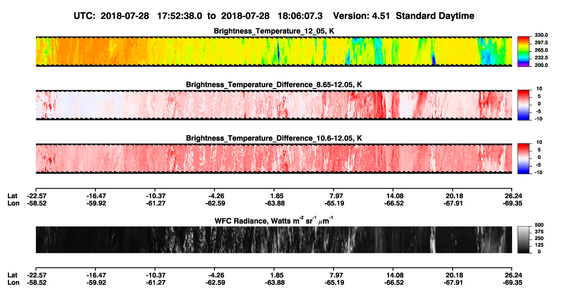569x292 pixels.
Task: Click the "Brightness_Temperature_Difference_8.65-12.05, K" title
Action: tap(274, 84)
